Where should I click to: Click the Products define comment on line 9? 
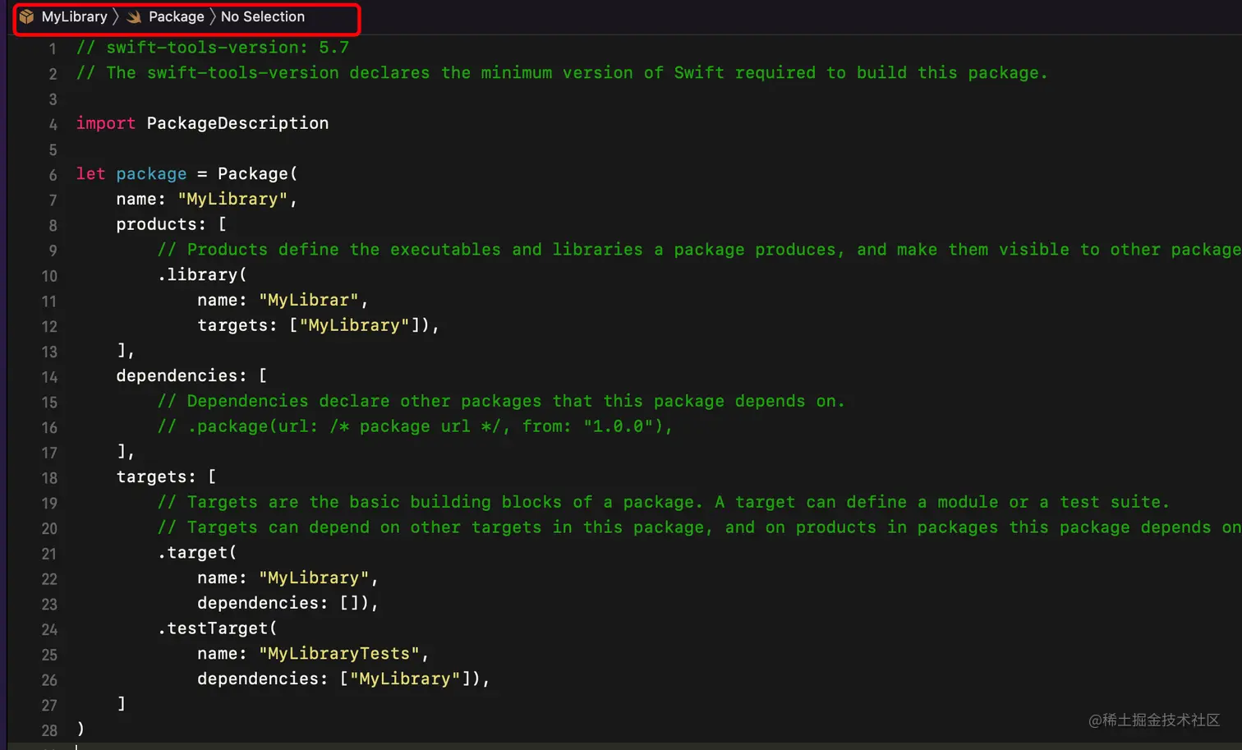(699, 250)
